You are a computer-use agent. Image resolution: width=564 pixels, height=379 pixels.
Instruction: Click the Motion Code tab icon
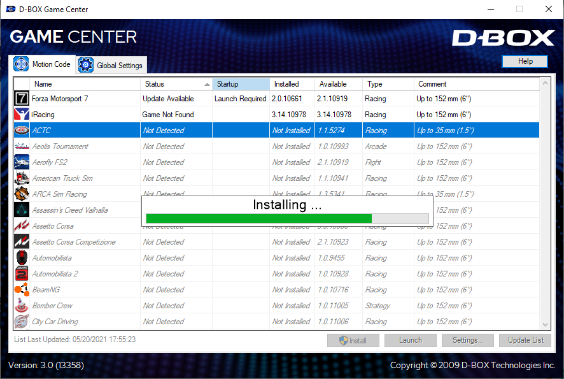tap(21, 64)
